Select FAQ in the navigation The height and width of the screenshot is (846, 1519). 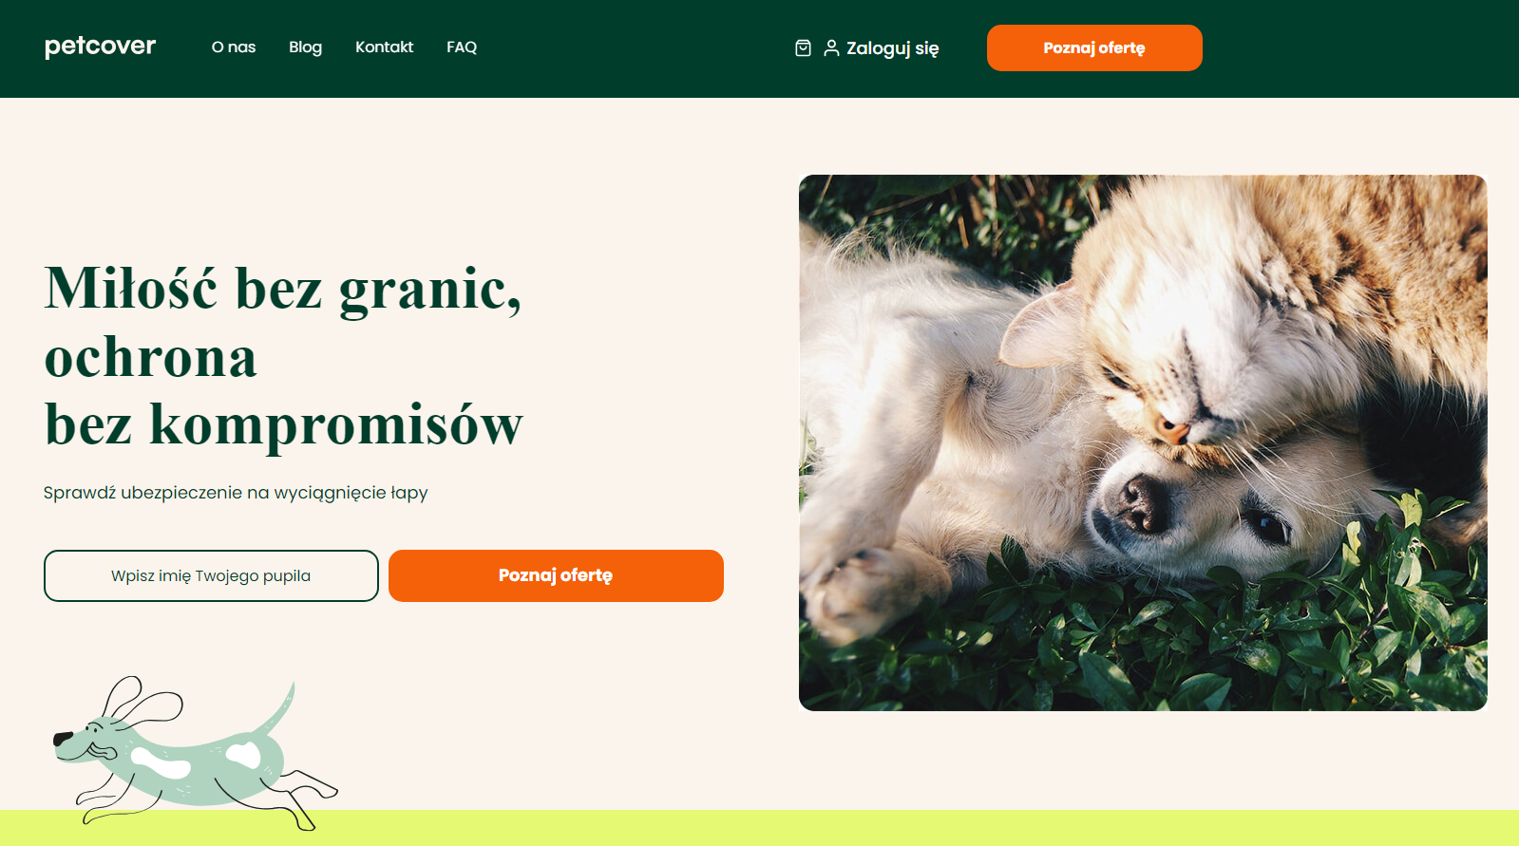click(x=462, y=47)
